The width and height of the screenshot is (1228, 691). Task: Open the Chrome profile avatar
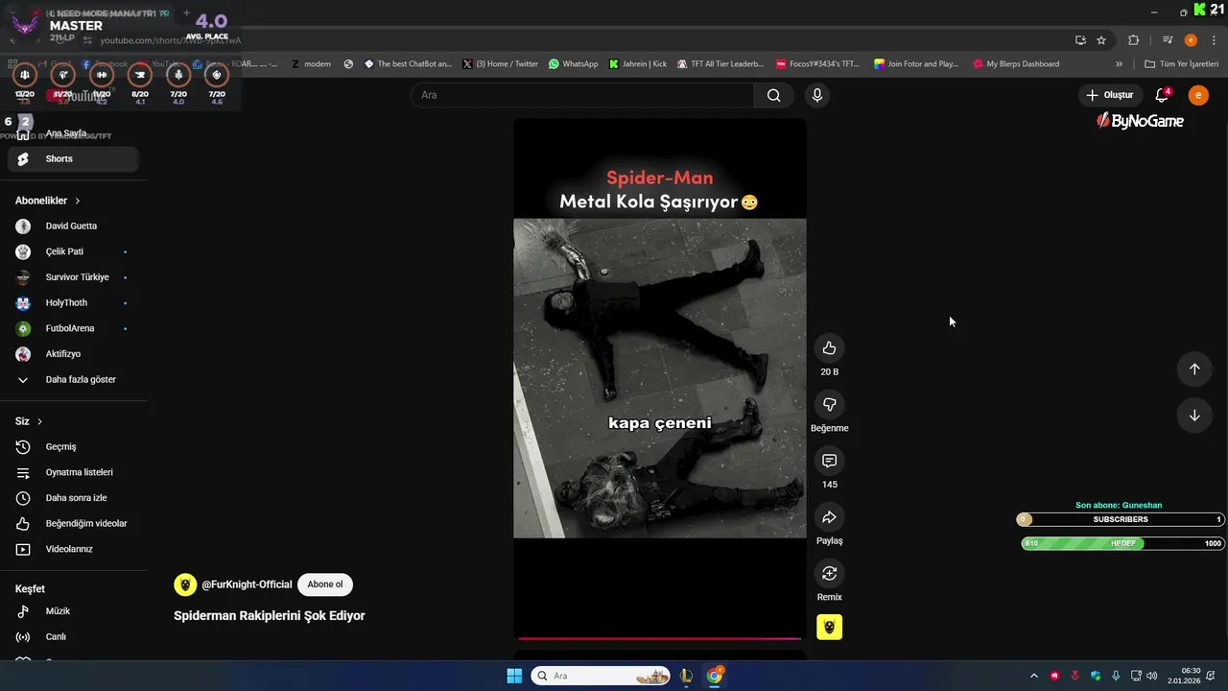[x=1191, y=40]
